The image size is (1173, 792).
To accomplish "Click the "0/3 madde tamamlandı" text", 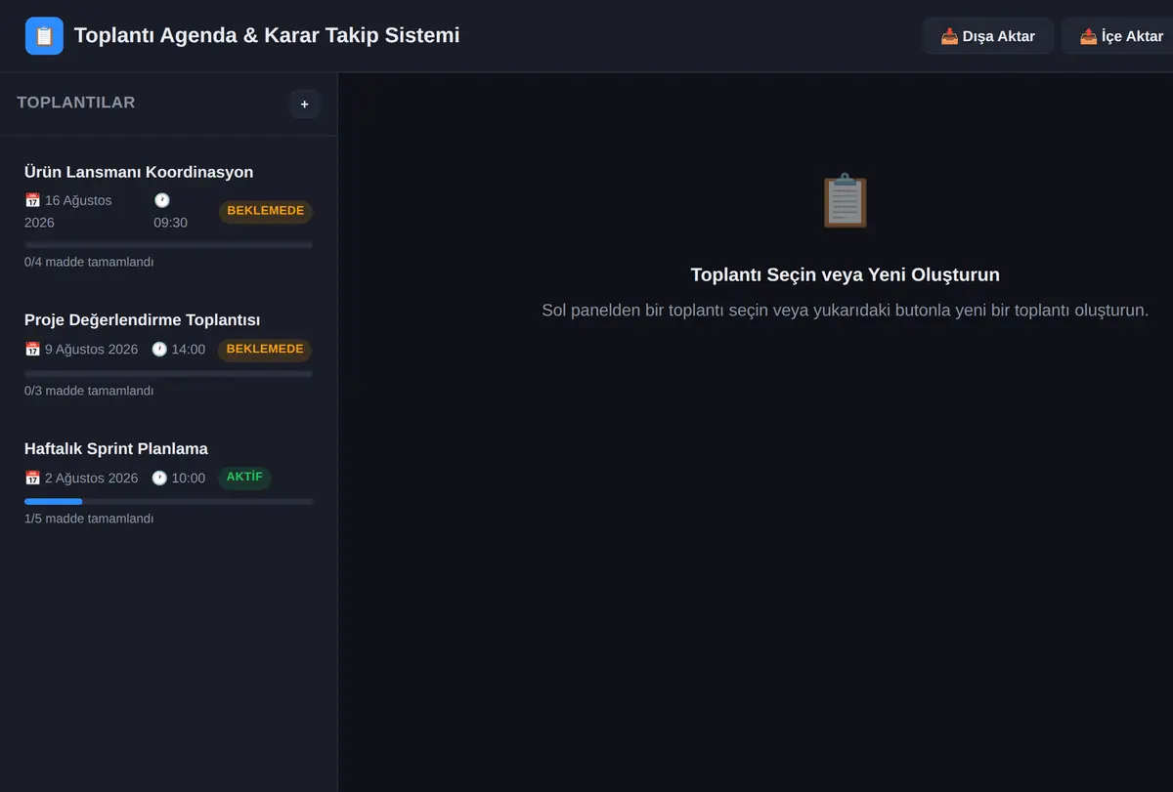I will 89,391.
